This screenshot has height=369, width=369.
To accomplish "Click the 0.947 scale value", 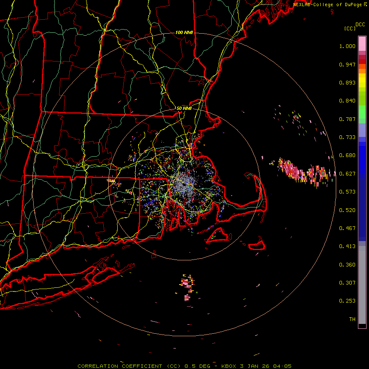I will coord(347,64).
